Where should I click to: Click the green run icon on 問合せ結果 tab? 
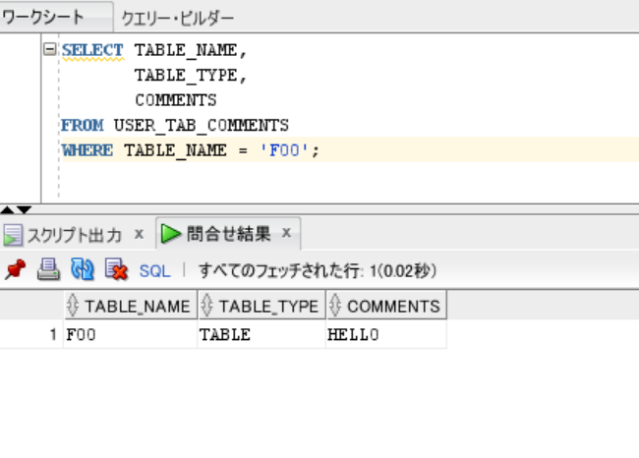(171, 234)
